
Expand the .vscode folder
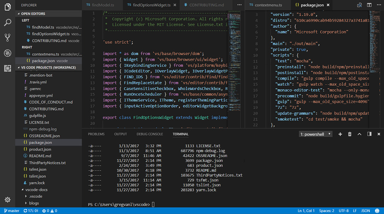point(49,196)
